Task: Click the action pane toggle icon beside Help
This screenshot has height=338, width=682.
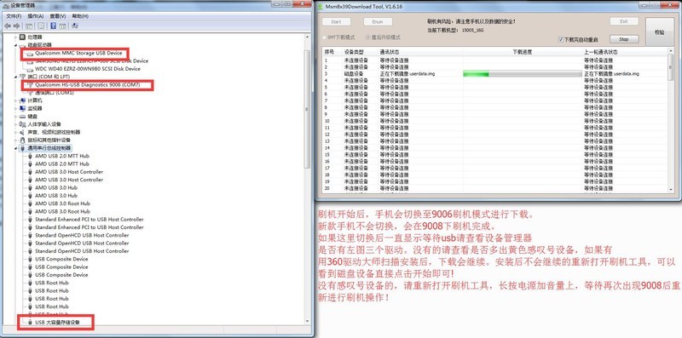Action: (62, 26)
